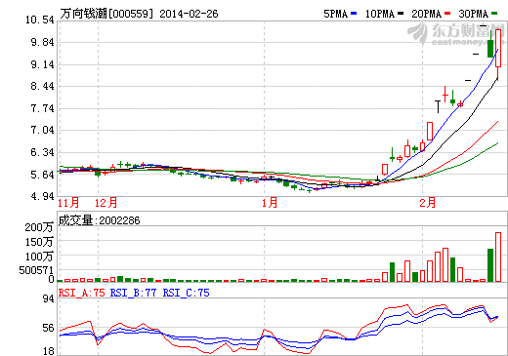
Task: Click the 5.64 price axis label
Action: pyautogui.click(x=42, y=175)
